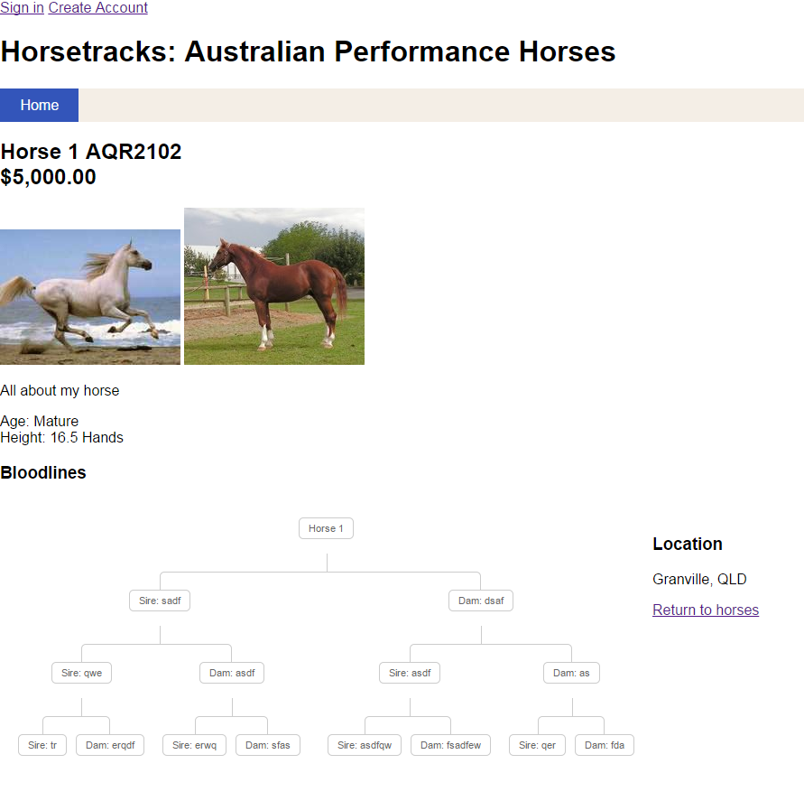Select the Dam: dsaf bloodline node
The width and height of the screenshot is (804, 801).
[x=481, y=601]
